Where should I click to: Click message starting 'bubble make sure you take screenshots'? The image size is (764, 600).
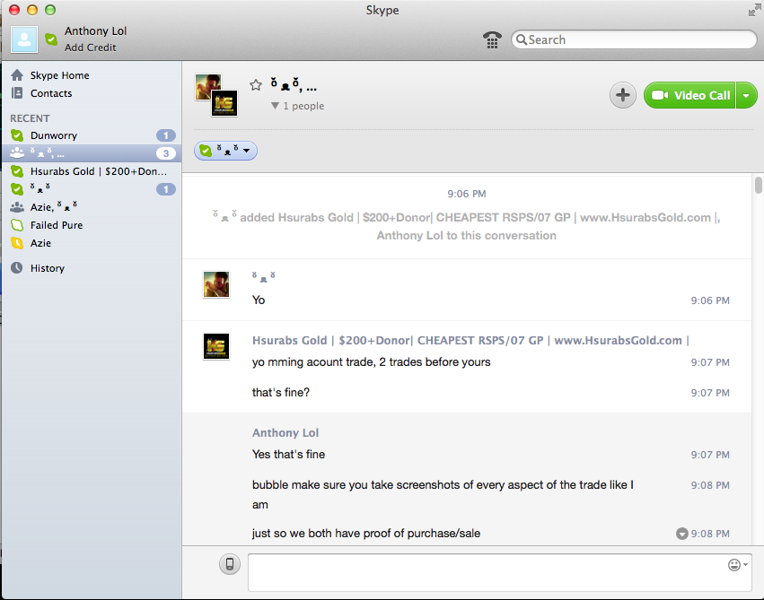[x=443, y=494]
